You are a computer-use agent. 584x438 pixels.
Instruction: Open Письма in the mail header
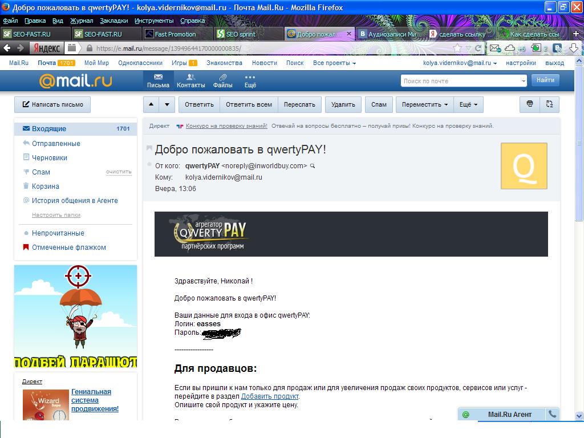pyautogui.click(x=158, y=80)
